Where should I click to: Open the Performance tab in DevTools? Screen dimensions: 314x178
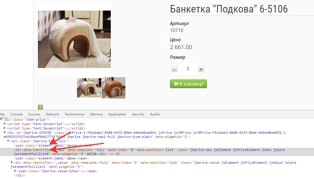(75, 114)
